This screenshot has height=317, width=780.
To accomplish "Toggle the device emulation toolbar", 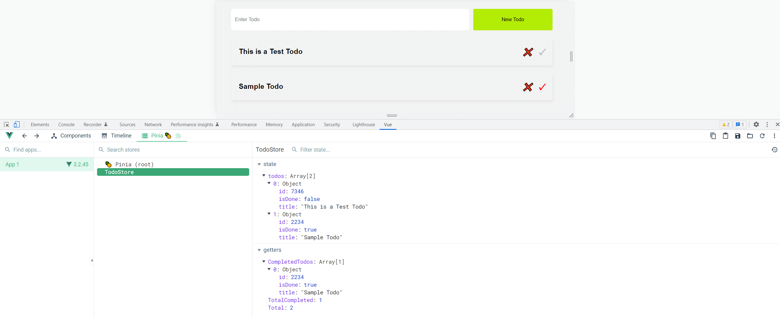I will click(x=17, y=124).
